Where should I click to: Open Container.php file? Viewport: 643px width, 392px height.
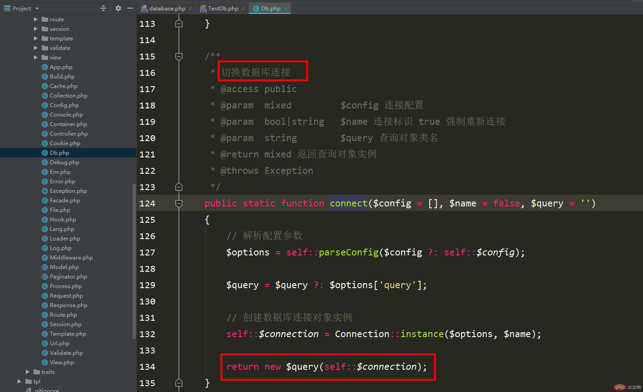(68, 124)
